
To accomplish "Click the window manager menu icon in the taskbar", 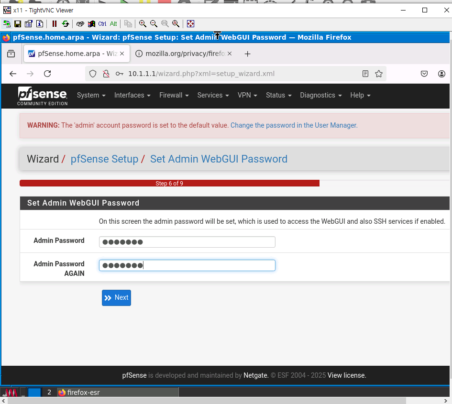I will click(x=10, y=393).
